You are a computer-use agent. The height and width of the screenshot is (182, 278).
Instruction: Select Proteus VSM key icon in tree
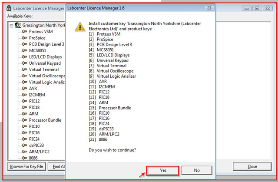[24, 32]
